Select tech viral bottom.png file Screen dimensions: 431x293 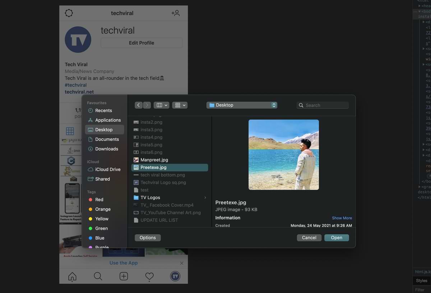point(170,175)
